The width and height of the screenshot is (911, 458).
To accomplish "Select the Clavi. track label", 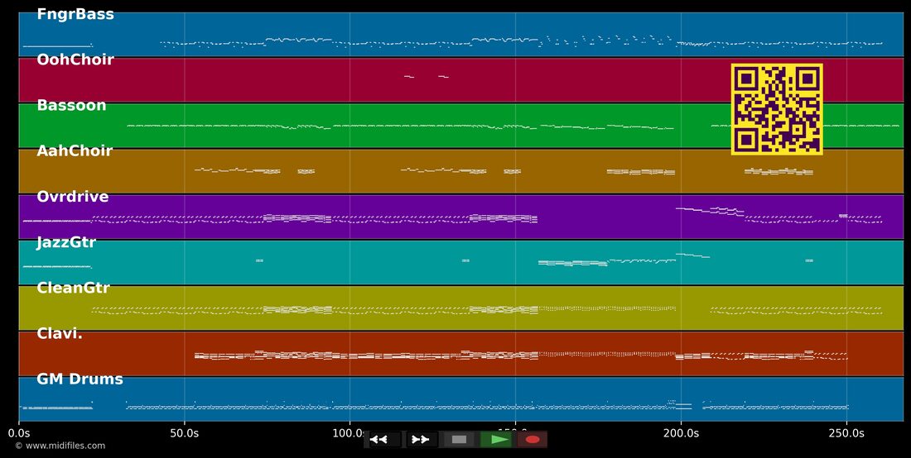I will (60, 333).
